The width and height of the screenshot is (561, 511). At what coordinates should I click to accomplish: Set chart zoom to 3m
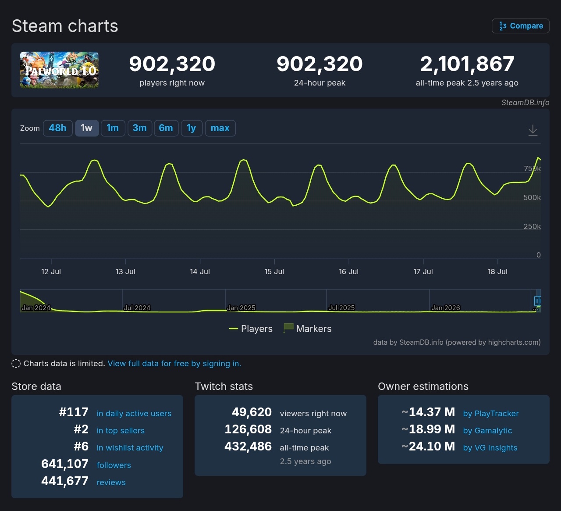tap(140, 128)
